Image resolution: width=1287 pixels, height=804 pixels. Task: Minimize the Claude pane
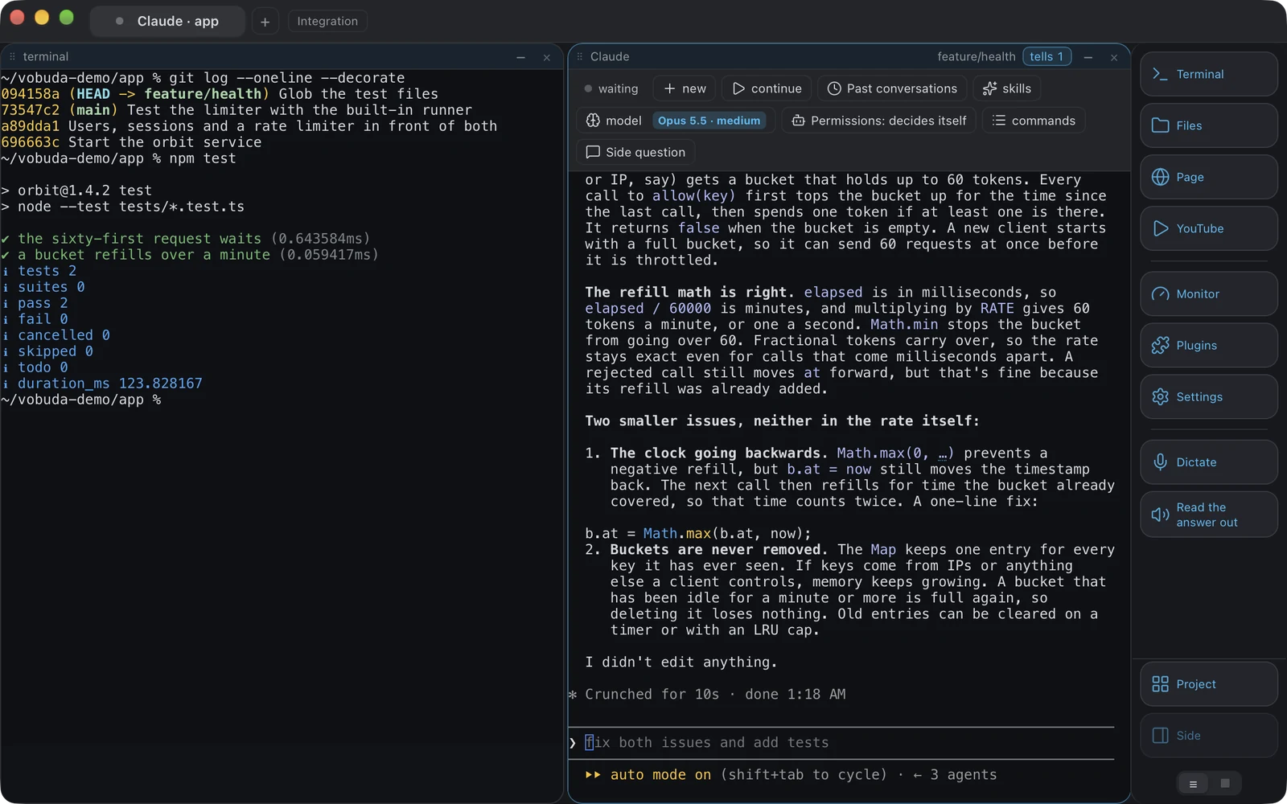pyautogui.click(x=1088, y=57)
